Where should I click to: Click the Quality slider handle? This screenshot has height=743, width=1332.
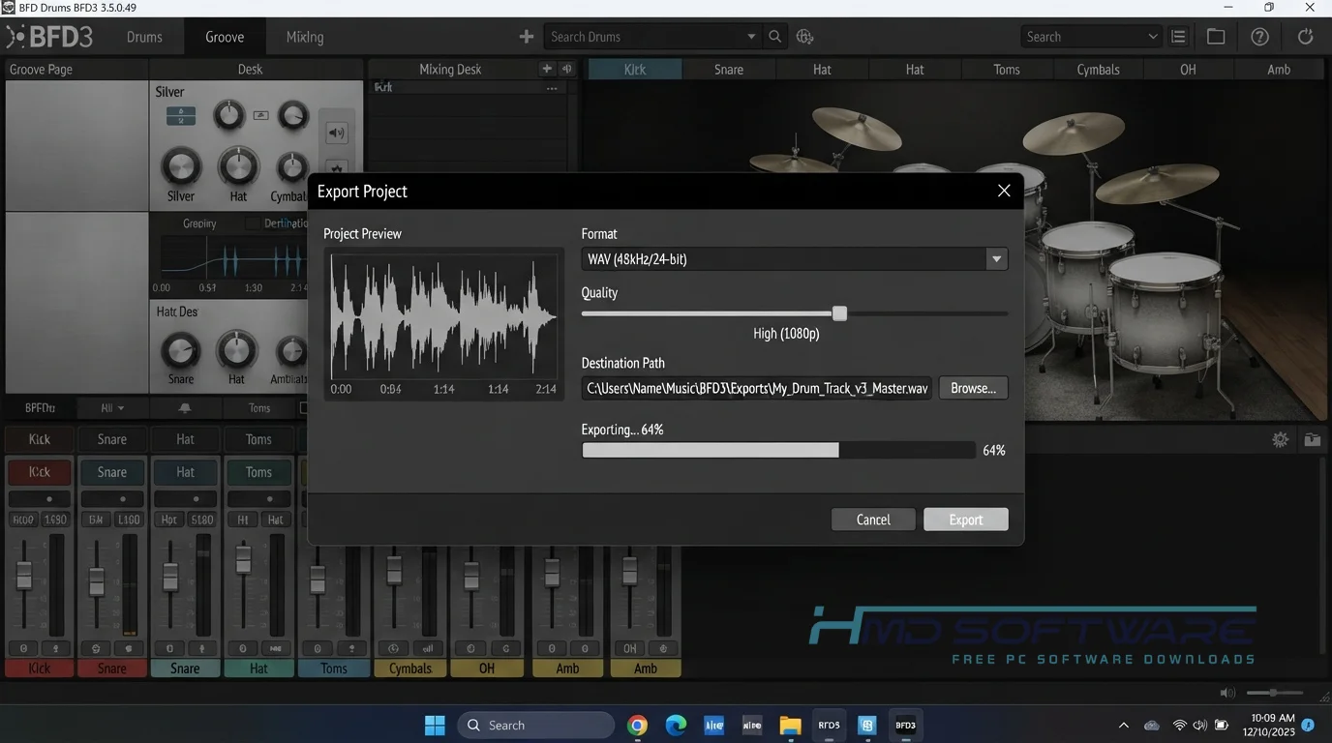[839, 313]
